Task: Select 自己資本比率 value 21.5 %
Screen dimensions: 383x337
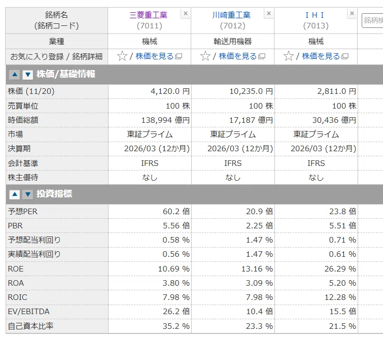Action: pyautogui.click(x=343, y=326)
